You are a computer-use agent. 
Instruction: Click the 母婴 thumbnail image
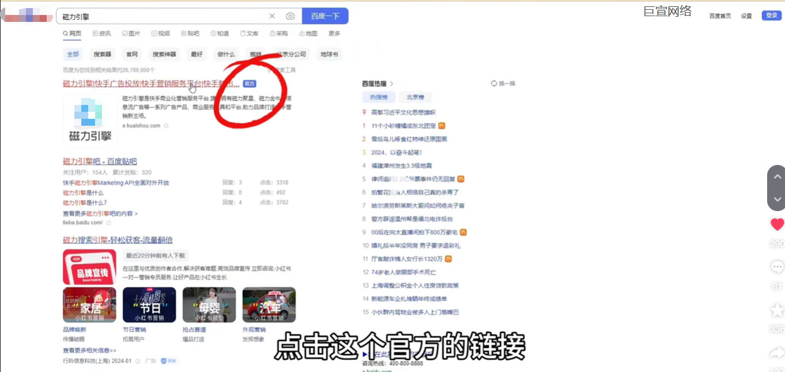tap(209, 305)
